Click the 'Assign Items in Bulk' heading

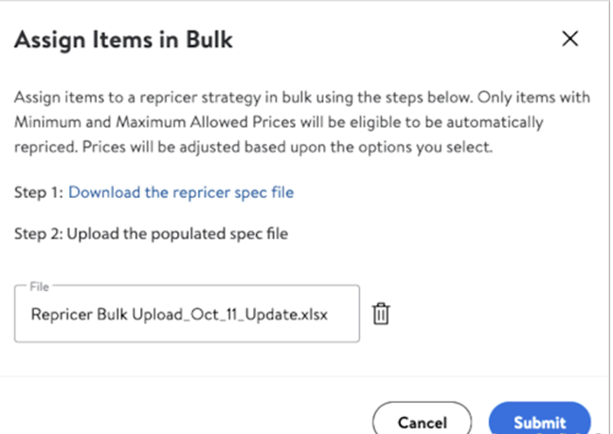(x=123, y=40)
